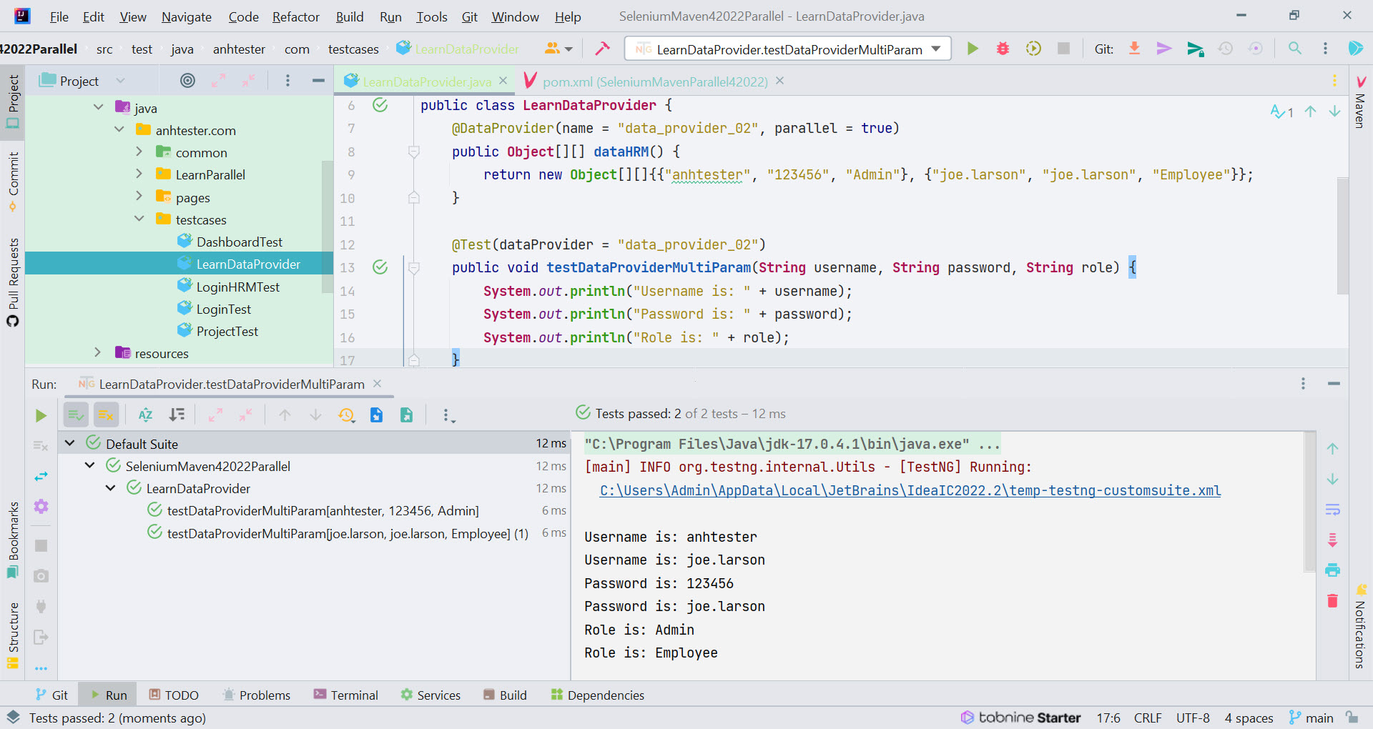1373x729 pixels.
Task: Open temp-testng-customsuite.xml link in console
Action: 910,490
